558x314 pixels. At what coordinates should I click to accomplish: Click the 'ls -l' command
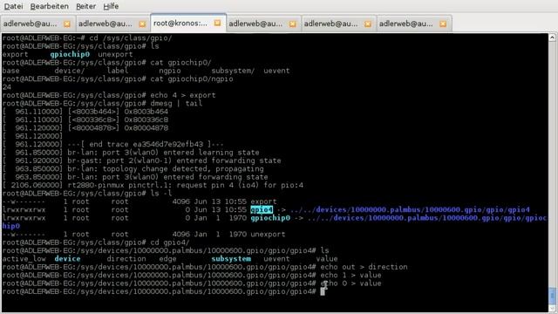tap(160, 194)
